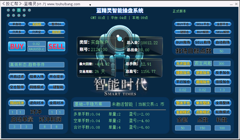240x140 pixels.
Task: Select 逆向对冲 hedge mode
Action: (x=37, y=103)
